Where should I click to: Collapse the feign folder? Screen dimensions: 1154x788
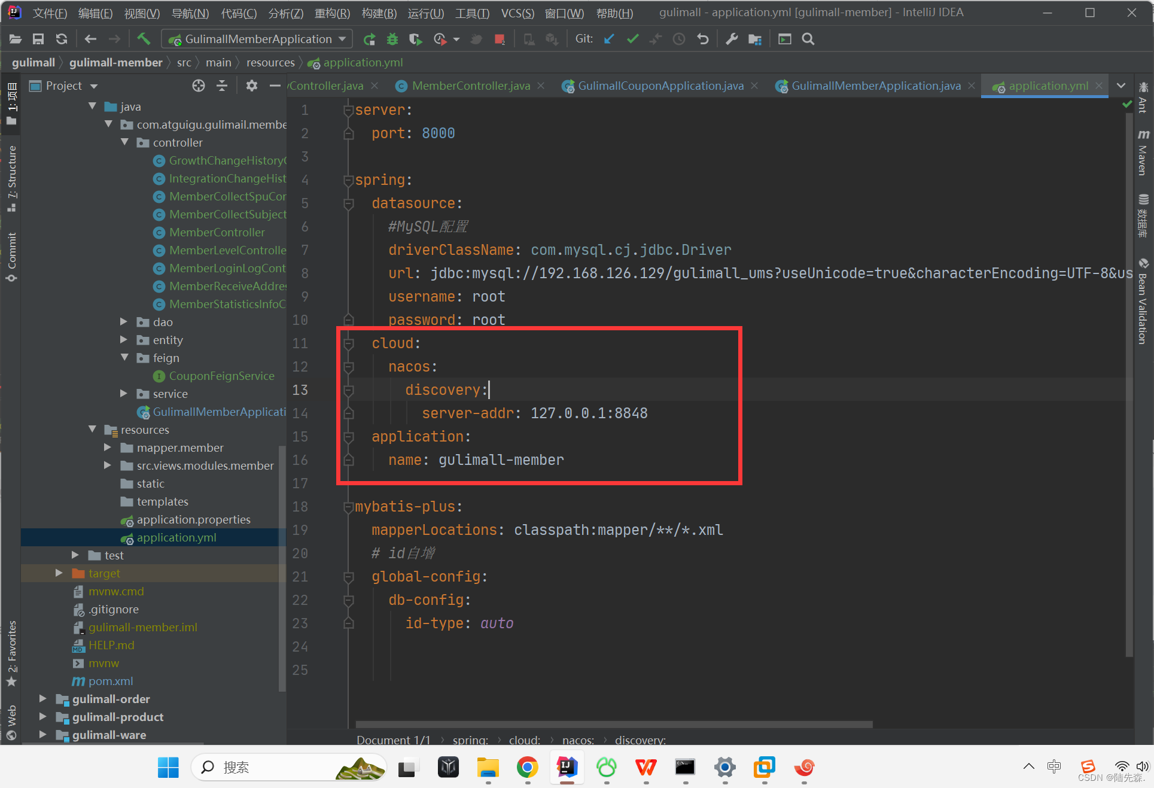[x=124, y=358]
